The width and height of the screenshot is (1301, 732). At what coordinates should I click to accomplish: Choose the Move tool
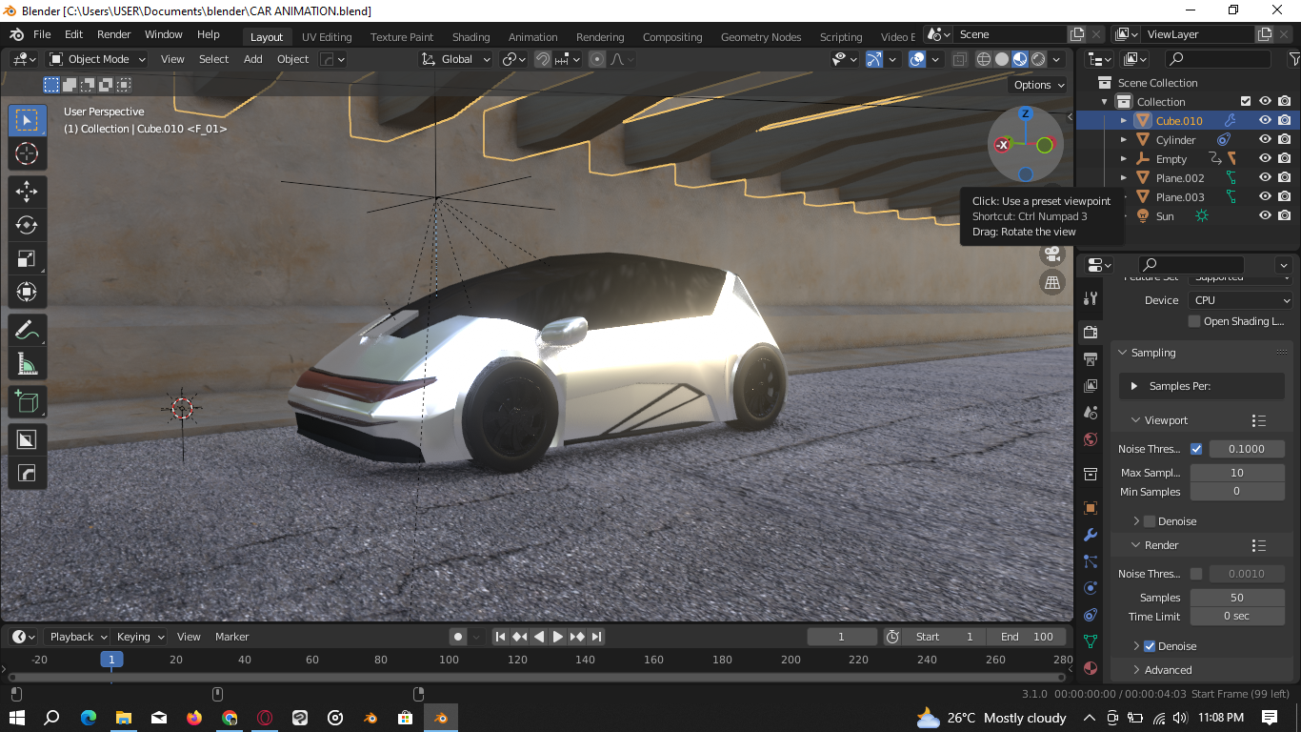pyautogui.click(x=27, y=192)
